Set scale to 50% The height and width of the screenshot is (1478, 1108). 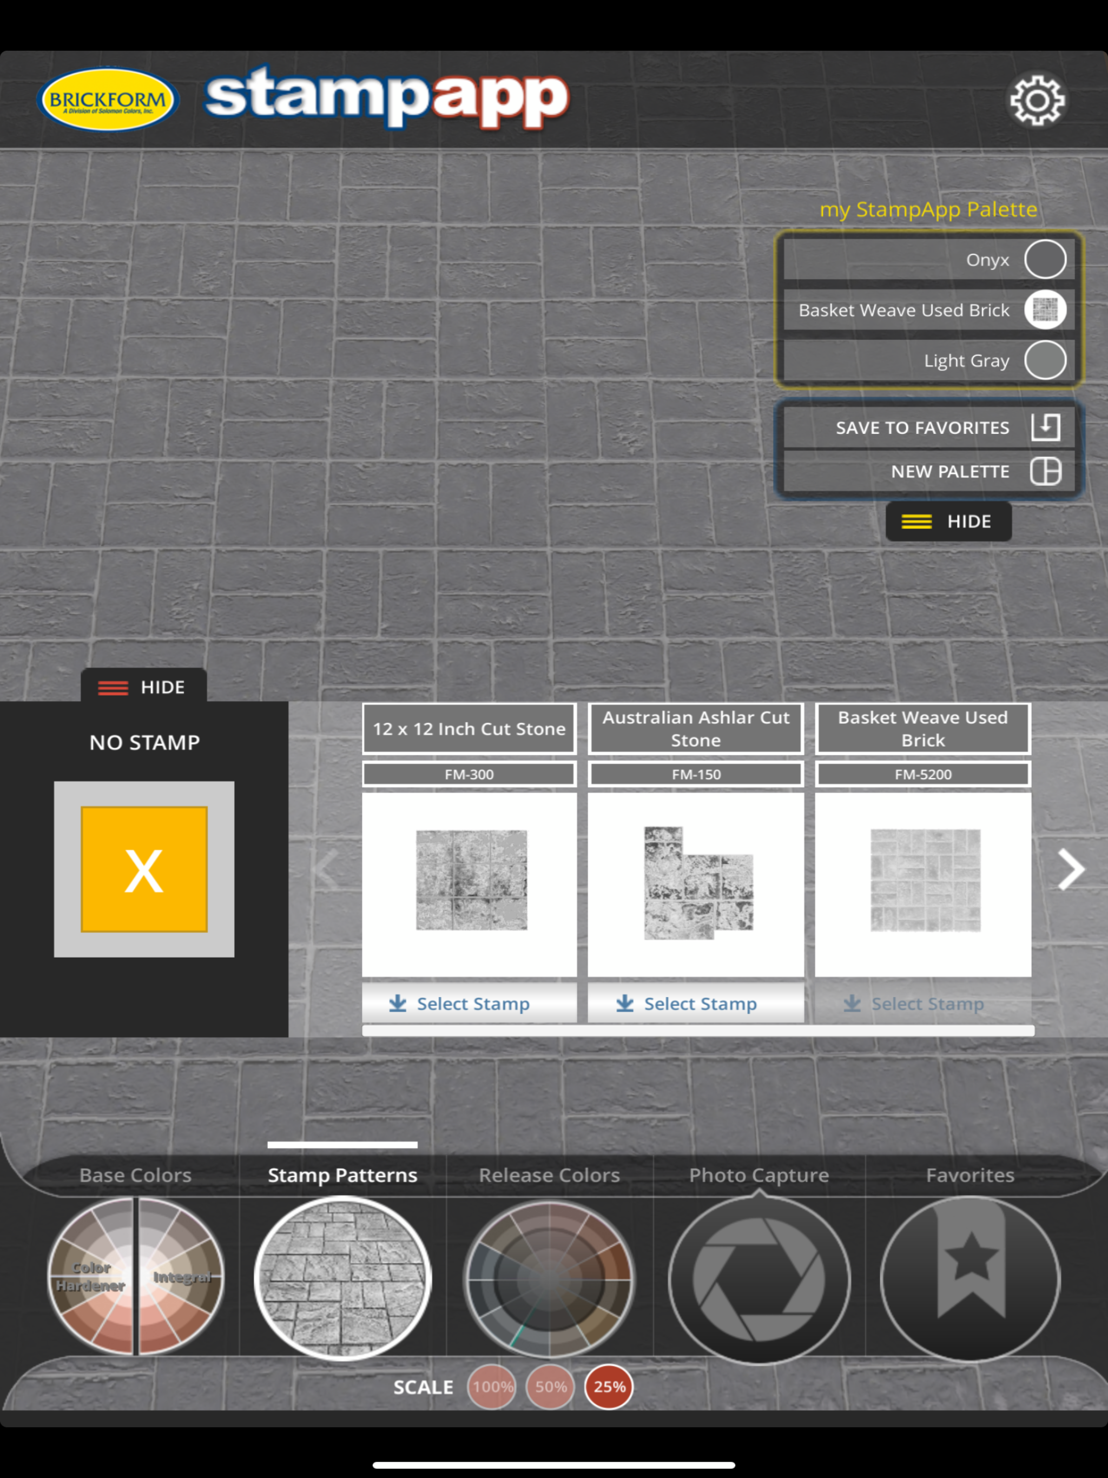tap(551, 1387)
